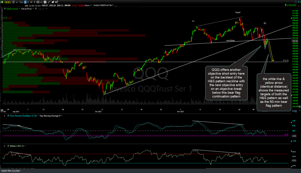Open the Vol at Price dropdown

33,9
